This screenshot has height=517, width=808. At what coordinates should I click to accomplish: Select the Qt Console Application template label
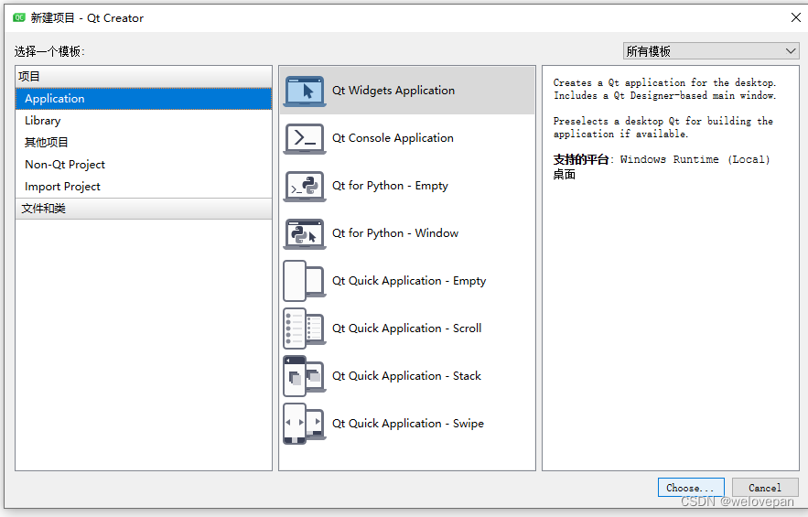pyautogui.click(x=393, y=138)
